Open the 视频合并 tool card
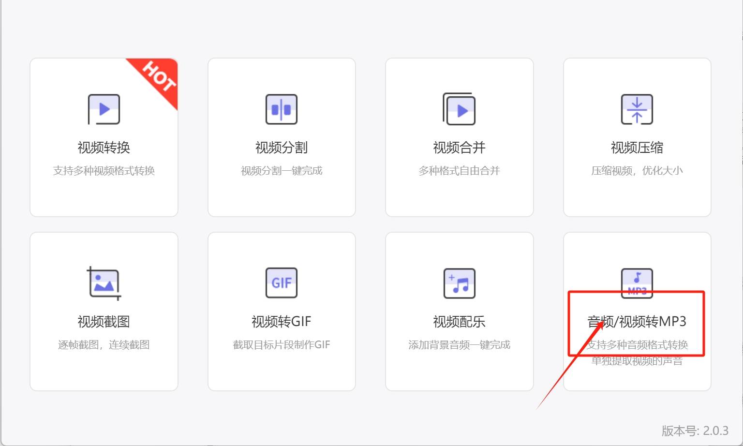 pos(459,137)
